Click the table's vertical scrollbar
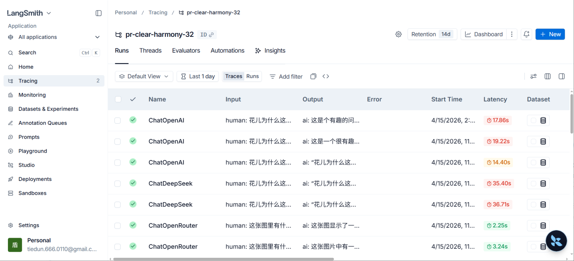The image size is (574, 261). pyautogui.click(x=571, y=114)
